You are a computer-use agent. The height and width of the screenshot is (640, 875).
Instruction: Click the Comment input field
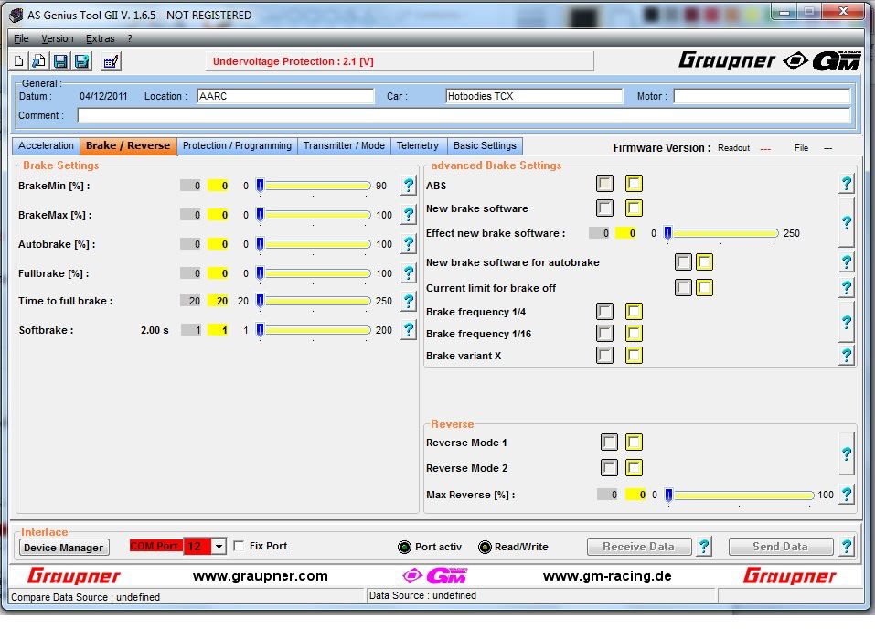[464, 115]
